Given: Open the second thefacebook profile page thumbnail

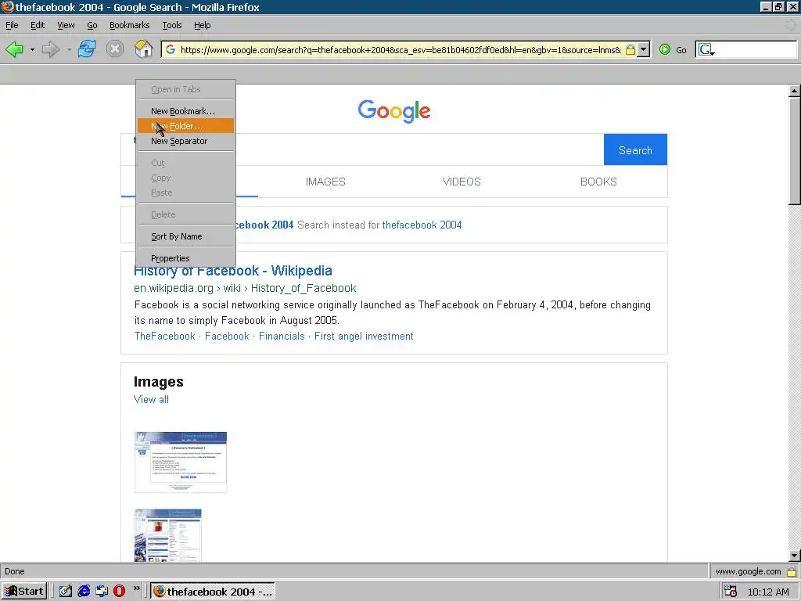Looking at the screenshot, I should pos(168,535).
